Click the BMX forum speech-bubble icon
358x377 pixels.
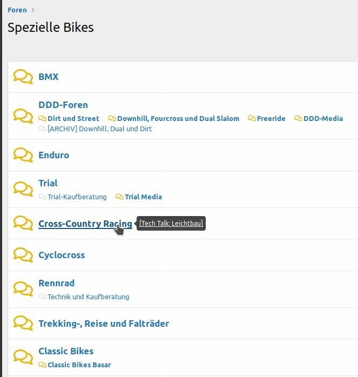pyautogui.click(x=23, y=77)
